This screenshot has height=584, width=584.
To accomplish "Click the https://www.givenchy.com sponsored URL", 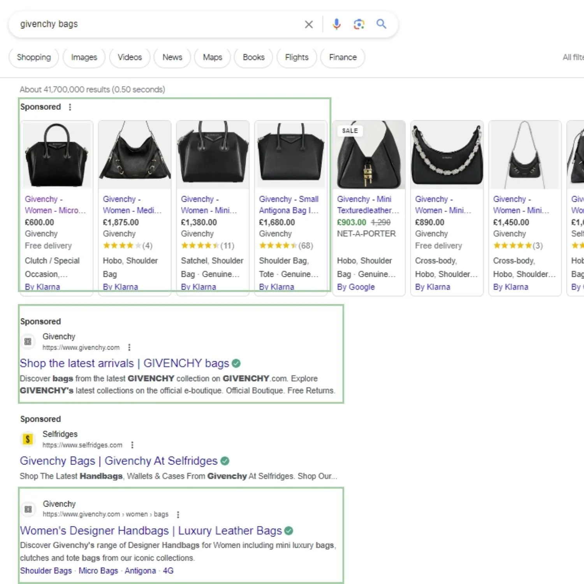I will click(81, 347).
